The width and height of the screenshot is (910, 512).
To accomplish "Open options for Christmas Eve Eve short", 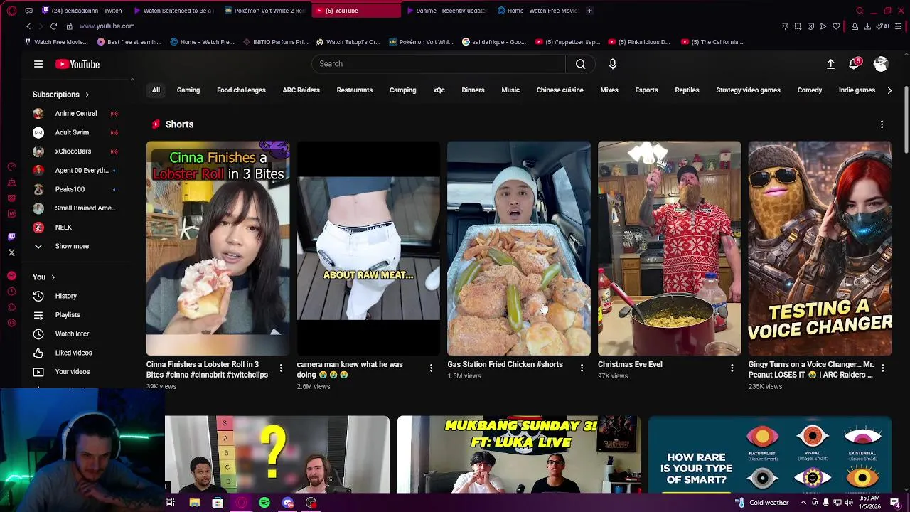I will (x=732, y=368).
